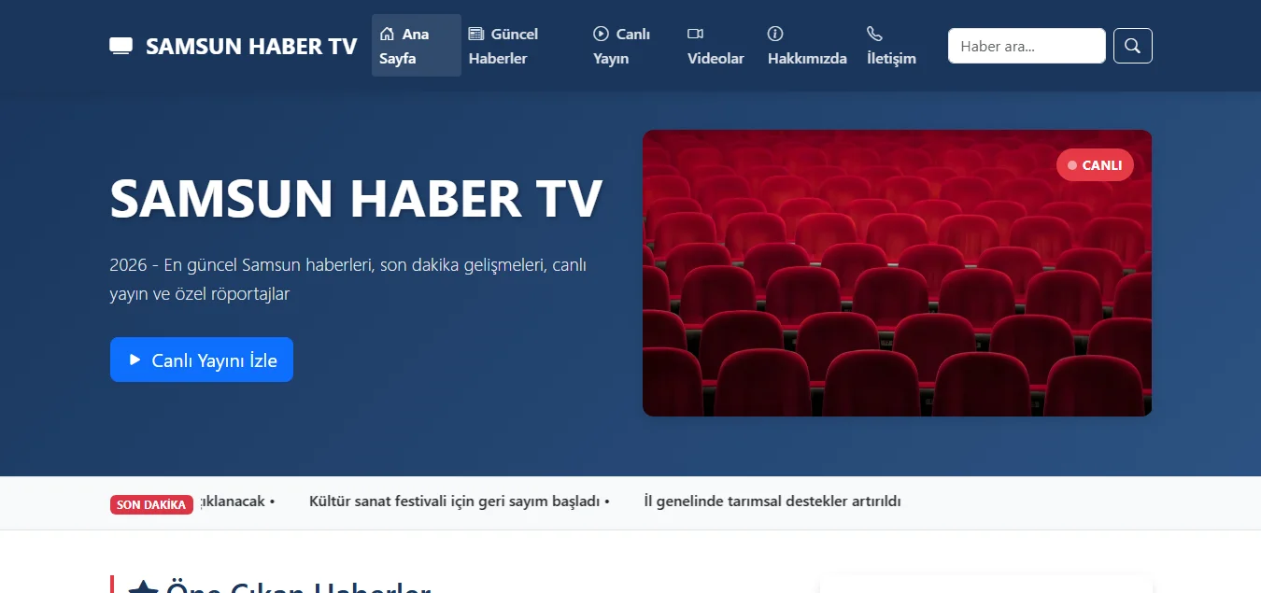Click the TV logo next to SAMSUN HABER TV
Image resolution: width=1261 pixels, height=593 pixels.
coord(121,44)
